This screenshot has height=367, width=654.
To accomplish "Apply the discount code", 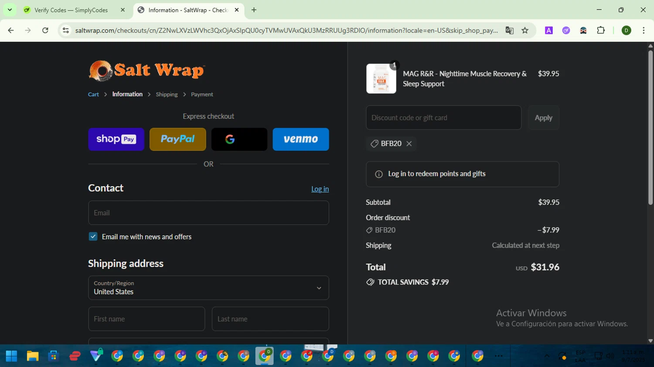I will point(544,118).
